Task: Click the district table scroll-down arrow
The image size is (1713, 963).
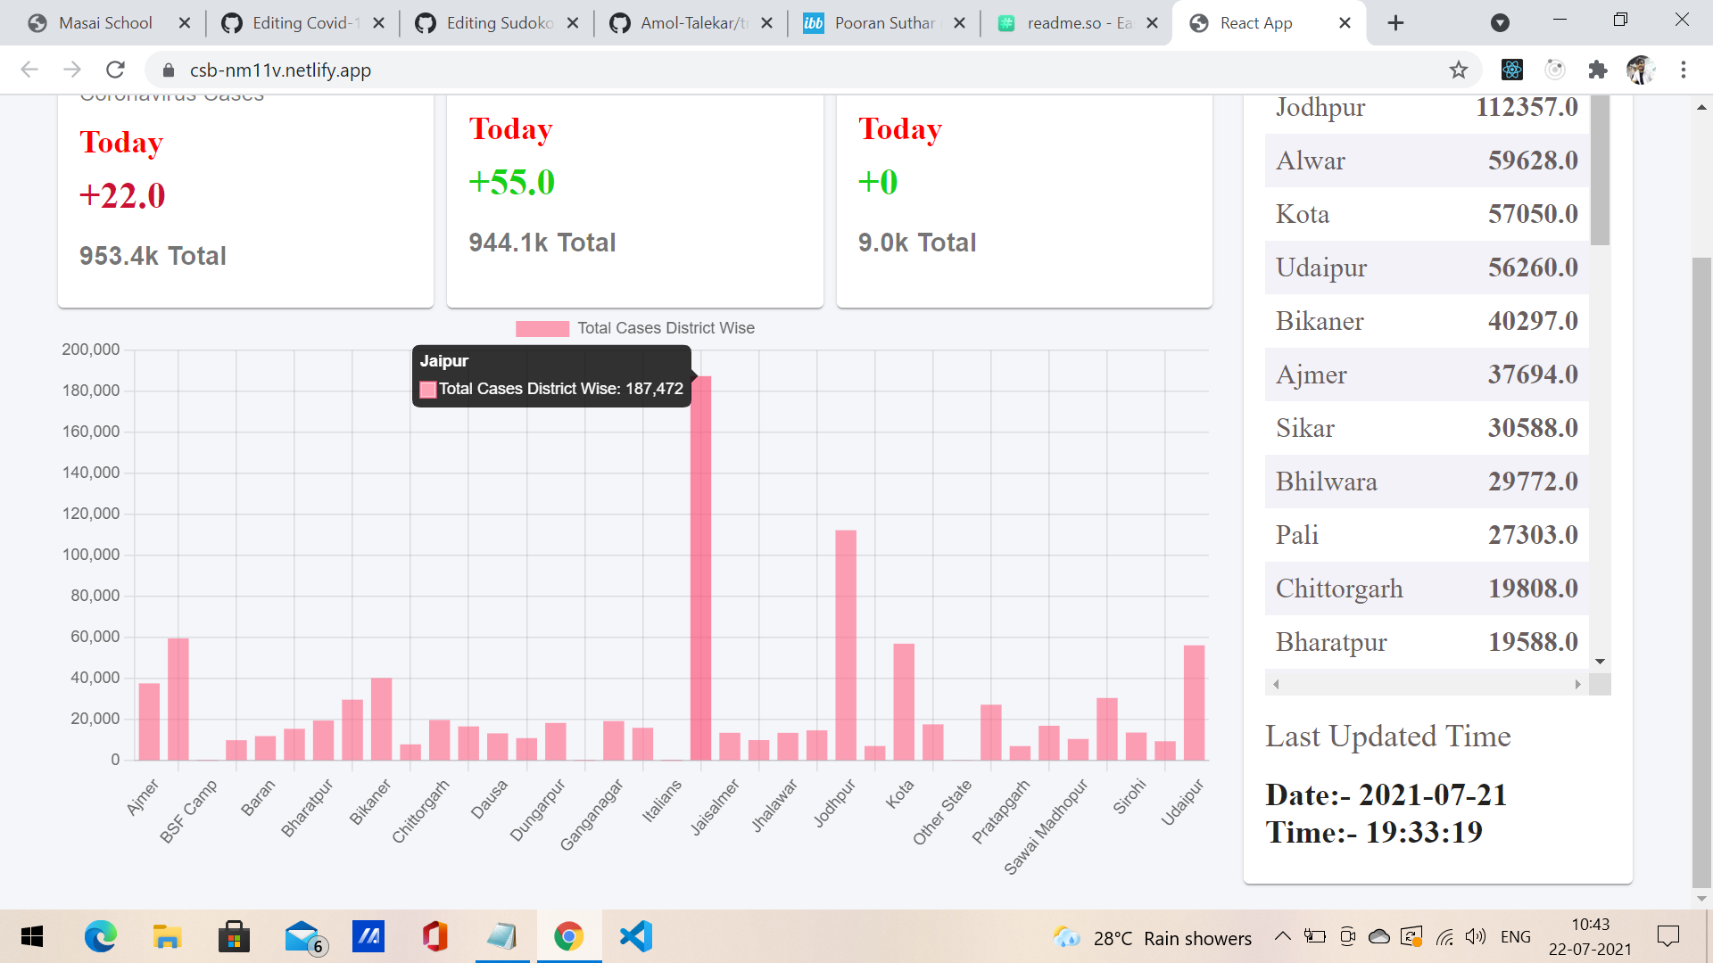Action: click(1600, 662)
